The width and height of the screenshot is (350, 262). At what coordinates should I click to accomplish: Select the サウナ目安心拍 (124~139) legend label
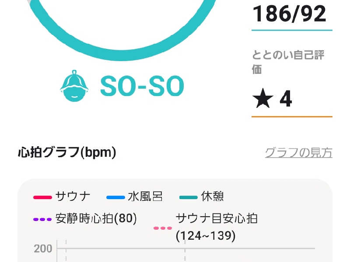216,227
